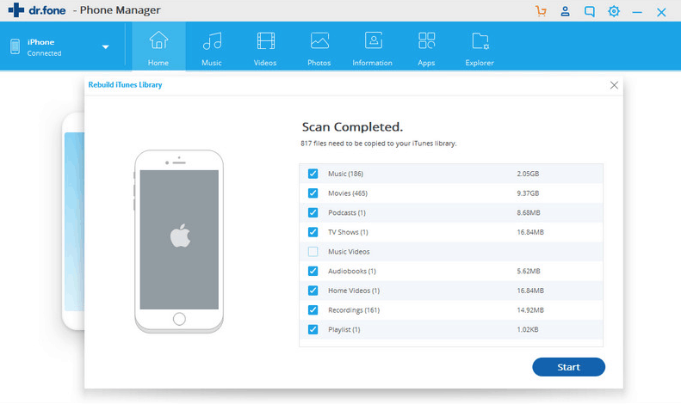This screenshot has width=681, height=404.
Task: Click the 8.68MB size value
Action: [x=529, y=212]
